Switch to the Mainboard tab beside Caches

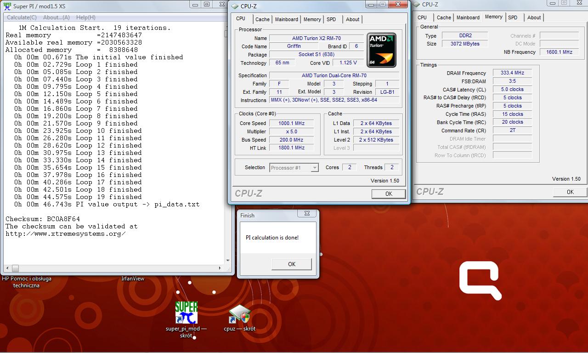click(x=286, y=19)
